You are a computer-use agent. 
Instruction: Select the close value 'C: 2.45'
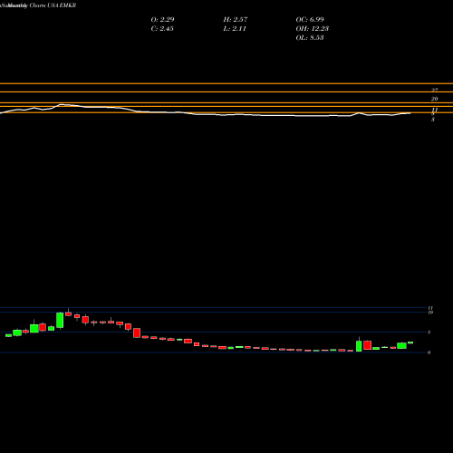[162, 28]
